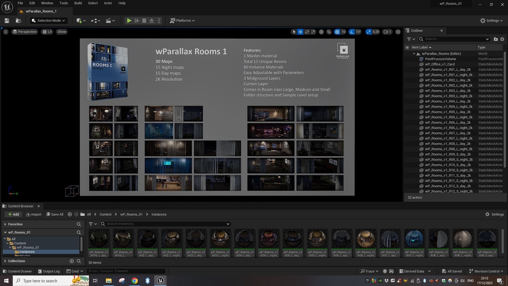The image size is (508, 286).
Task: Select PostProcessVolume in the Outliner
Action: tap(441, 59)
